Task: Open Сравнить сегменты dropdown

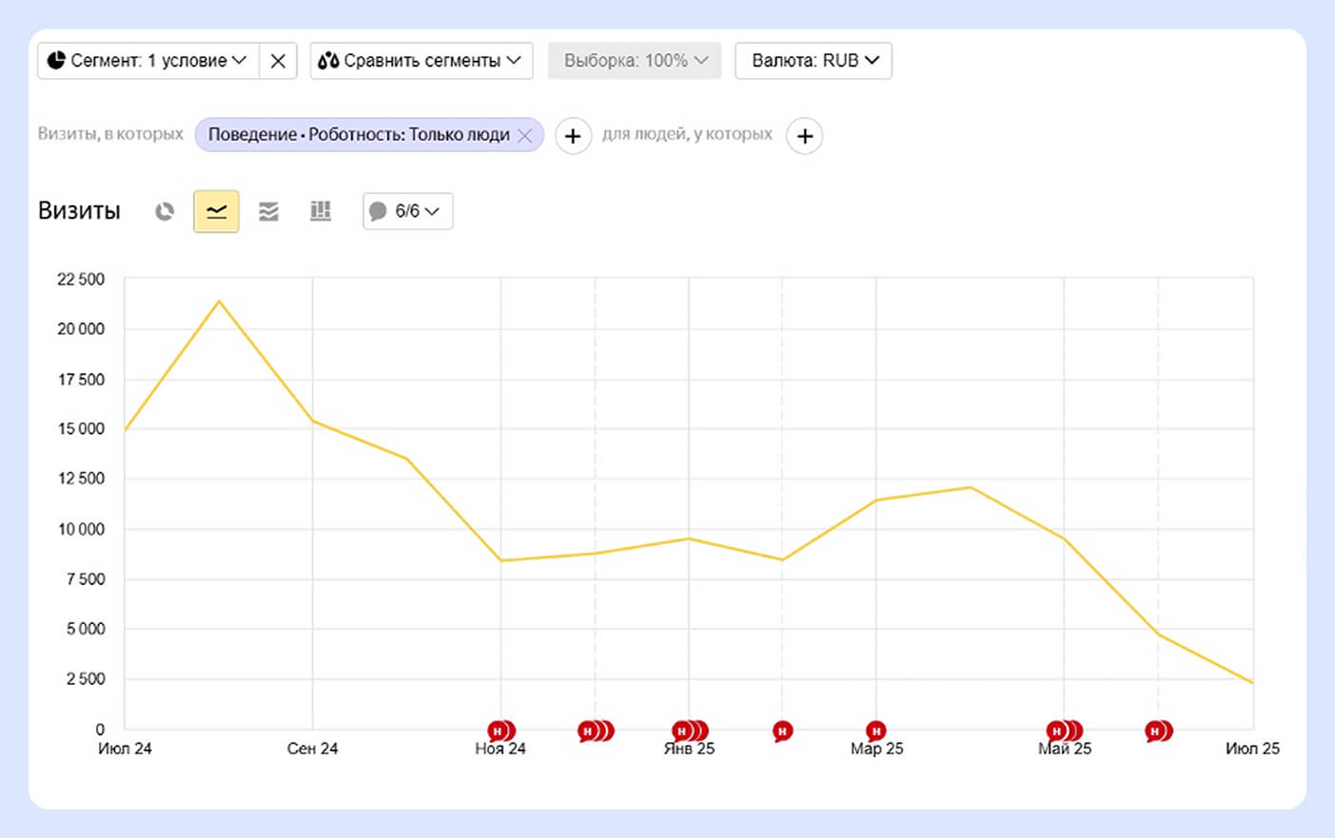Action: pyautogui.click(x=421, y=61)
